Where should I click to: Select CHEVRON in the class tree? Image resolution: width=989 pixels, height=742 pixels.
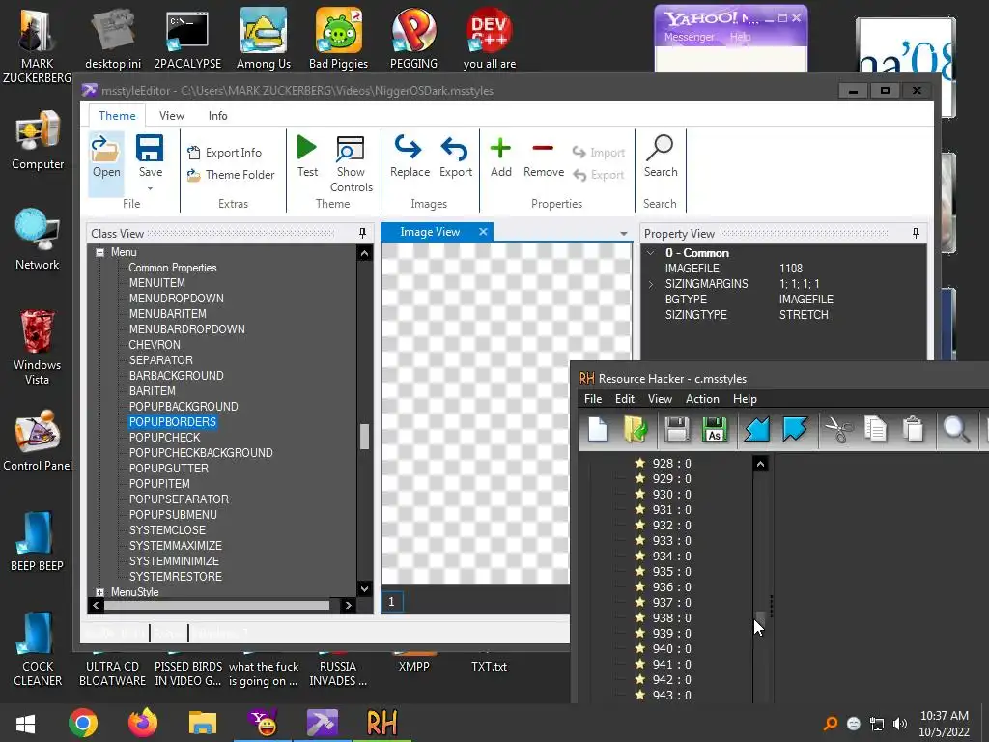tap(155, 345)
